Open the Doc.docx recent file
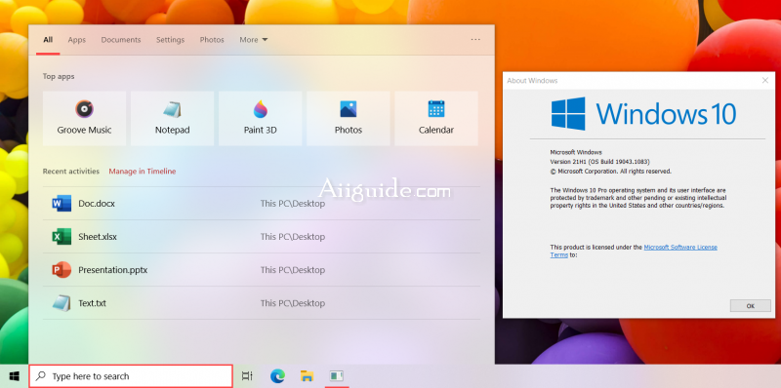This screenshot has width=781, height=388. point(262,204)
